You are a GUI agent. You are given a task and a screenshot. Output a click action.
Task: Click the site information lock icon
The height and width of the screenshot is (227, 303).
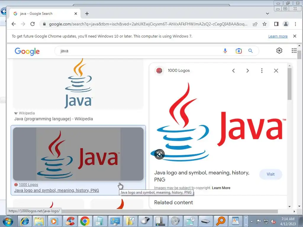click(44, 24)
